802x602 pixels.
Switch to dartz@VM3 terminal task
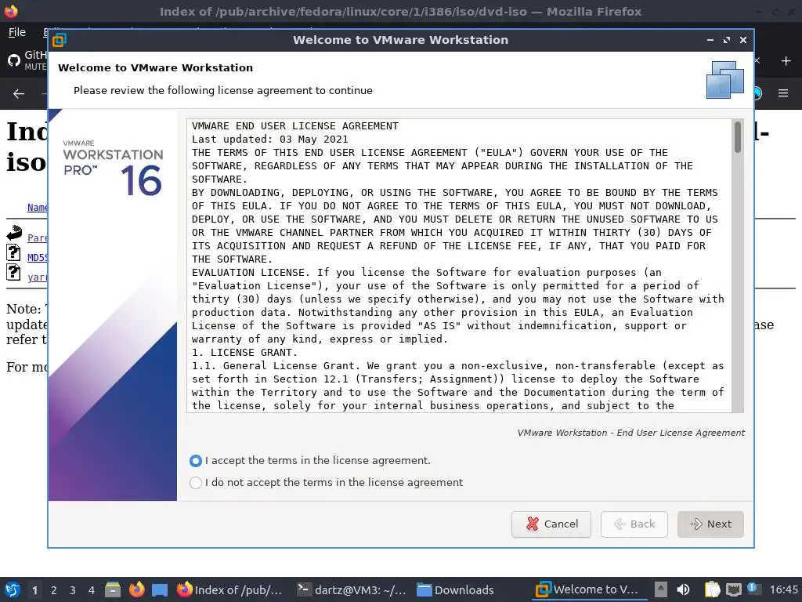(352, 589)
